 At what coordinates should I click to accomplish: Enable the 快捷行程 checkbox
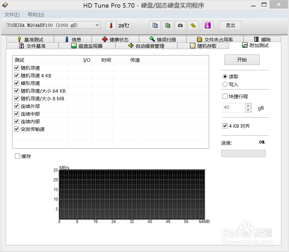225,96
